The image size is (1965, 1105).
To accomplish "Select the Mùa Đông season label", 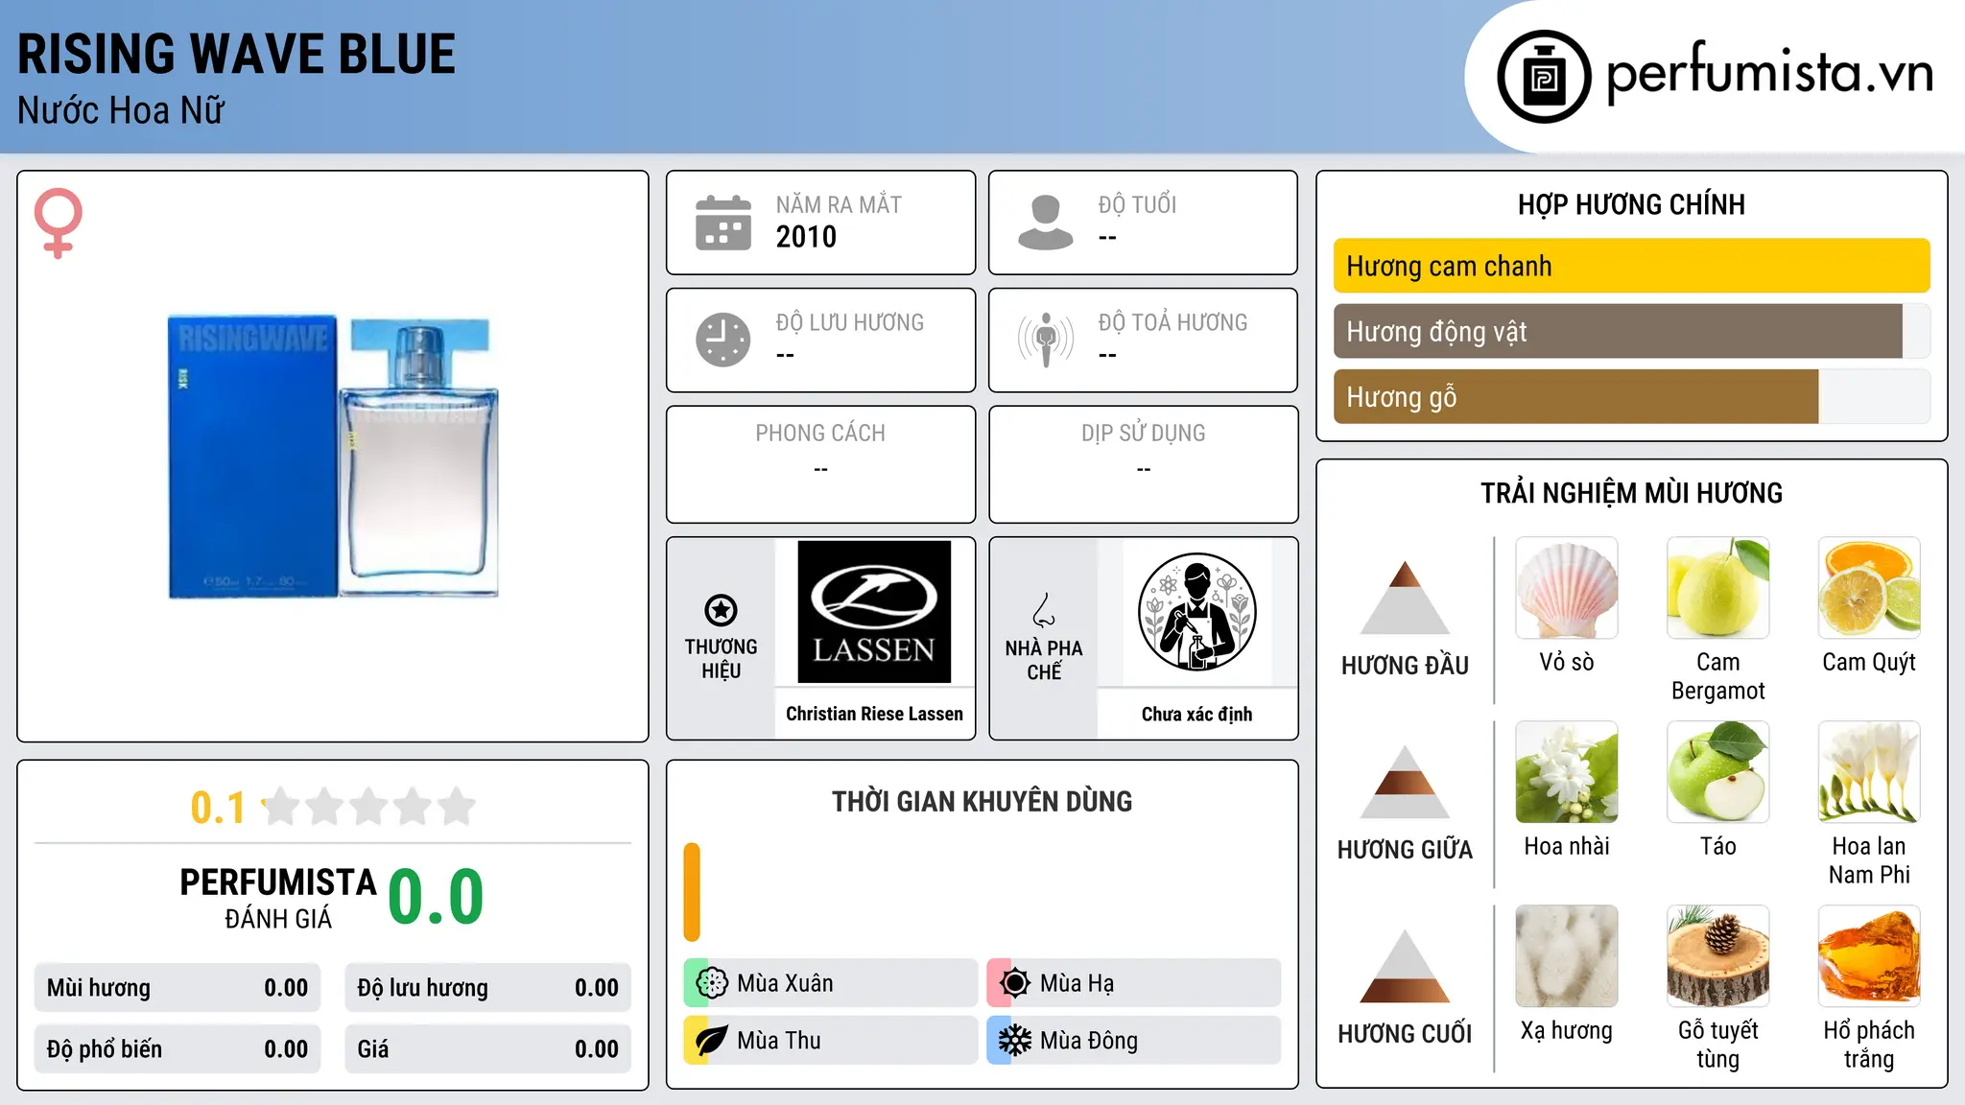I will (1089, 1041).
